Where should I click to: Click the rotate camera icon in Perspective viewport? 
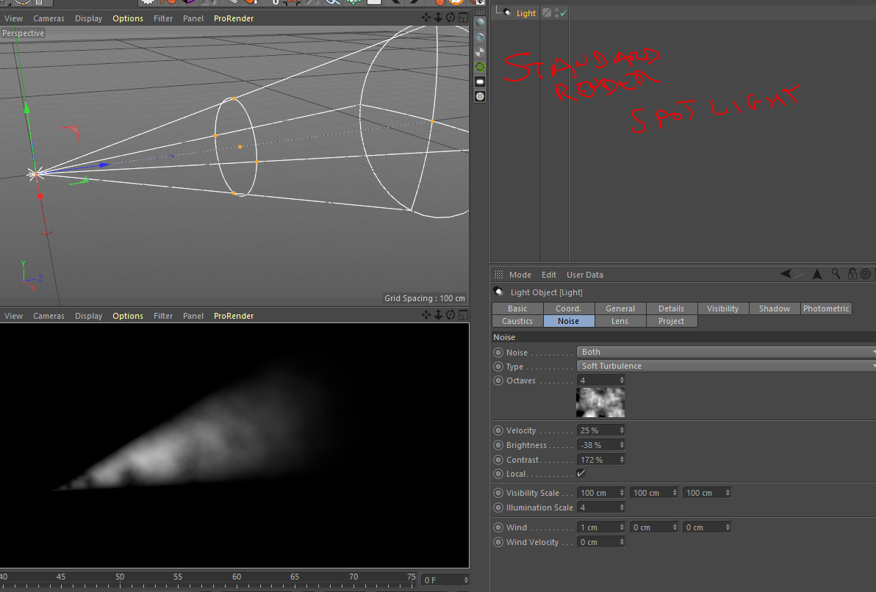(x=450, y=18)
